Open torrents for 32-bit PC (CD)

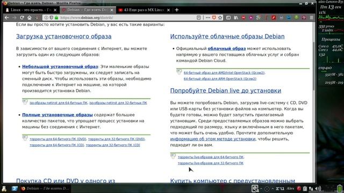click(x=113, y=145)
